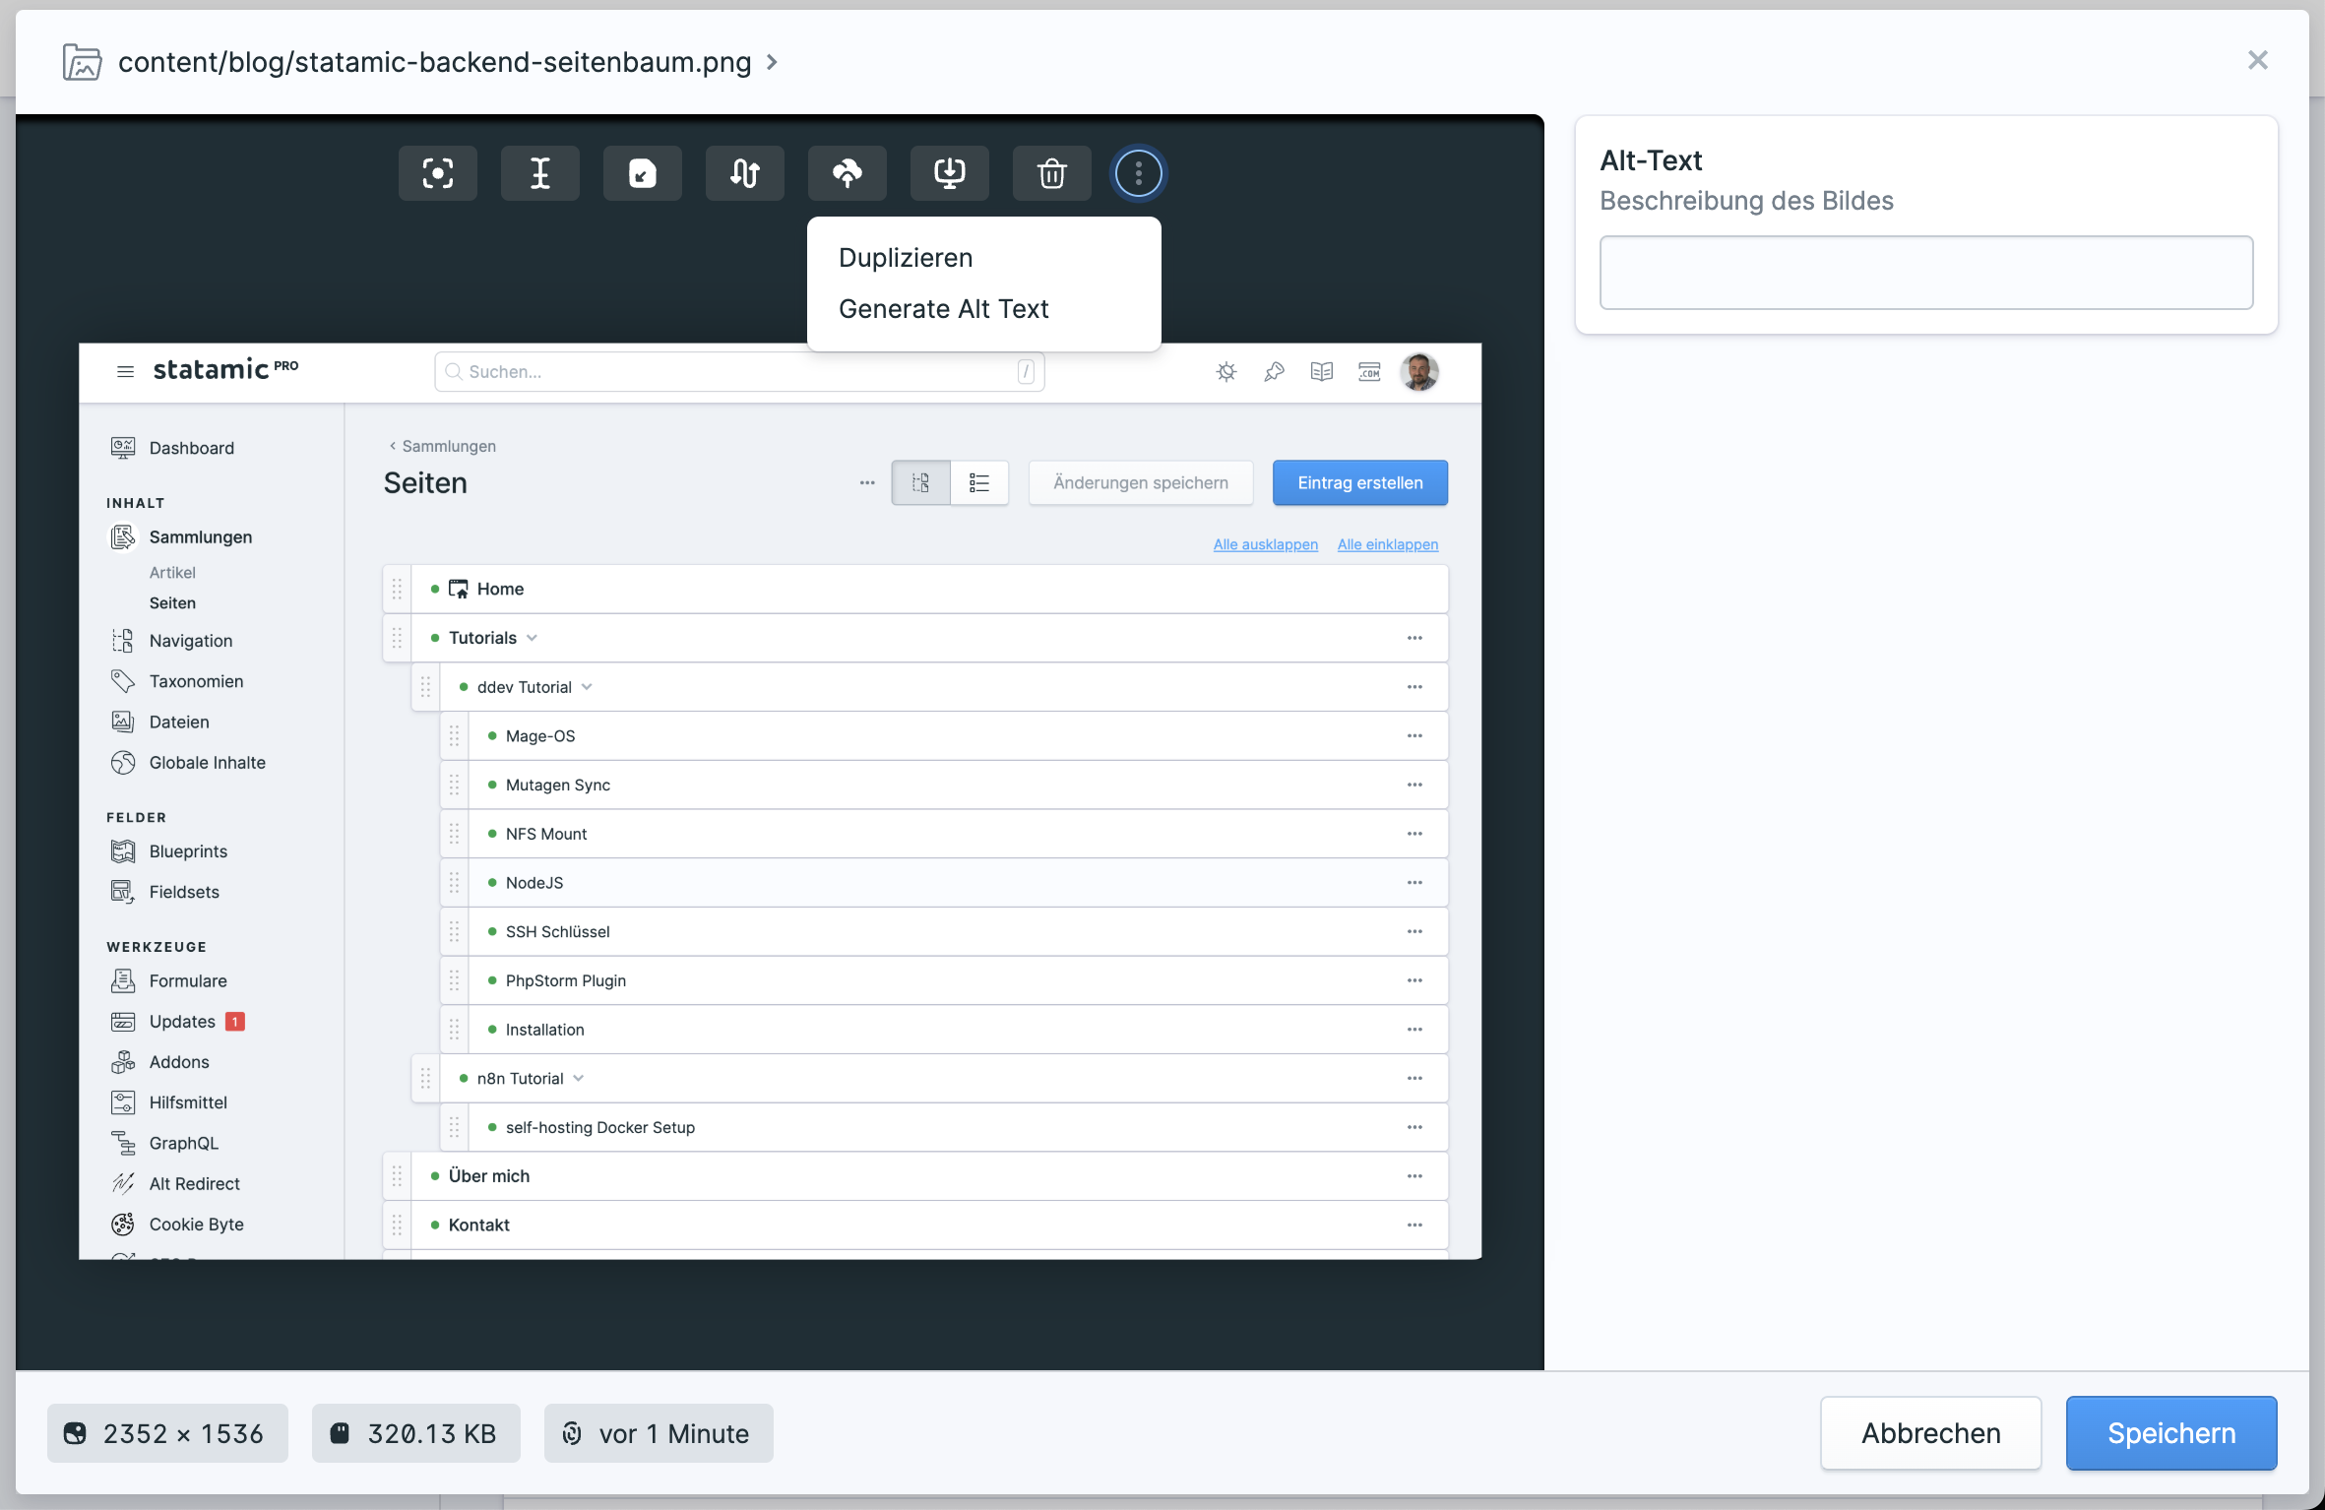Viewport: 2325px width, 1510px height.
Task: Select the text tool icon
Action: pos(540,171)
